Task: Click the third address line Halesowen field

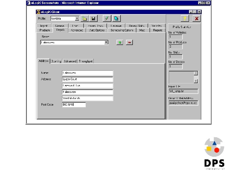Action: 87,92
